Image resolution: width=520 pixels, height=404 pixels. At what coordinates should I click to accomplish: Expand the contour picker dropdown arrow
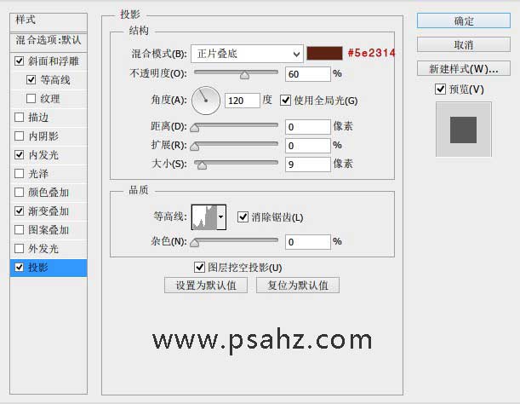tap(222, 217)
